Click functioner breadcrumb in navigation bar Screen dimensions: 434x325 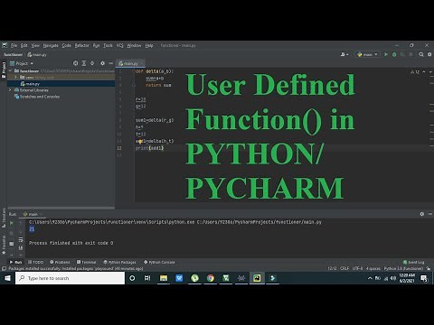14,54
